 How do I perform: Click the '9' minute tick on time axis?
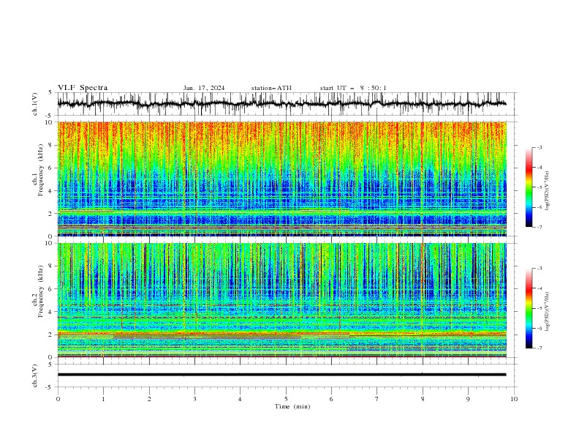click(468, 399)
